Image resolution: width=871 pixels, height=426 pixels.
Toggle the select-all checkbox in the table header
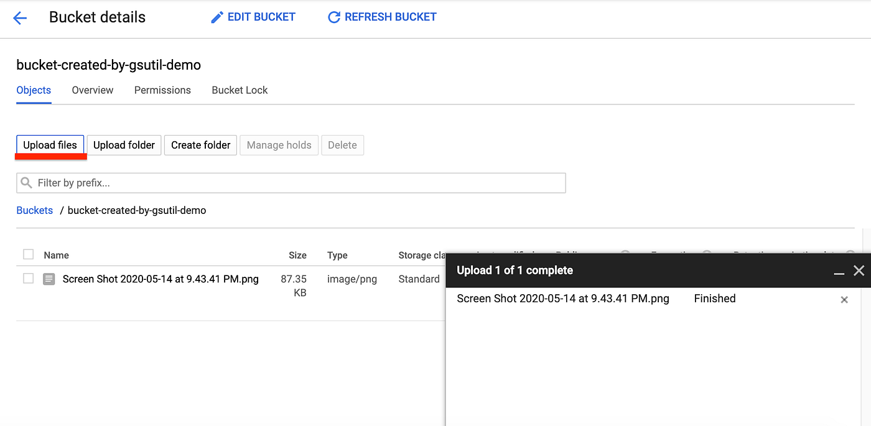pyautogui.click(x=28, y=254)
